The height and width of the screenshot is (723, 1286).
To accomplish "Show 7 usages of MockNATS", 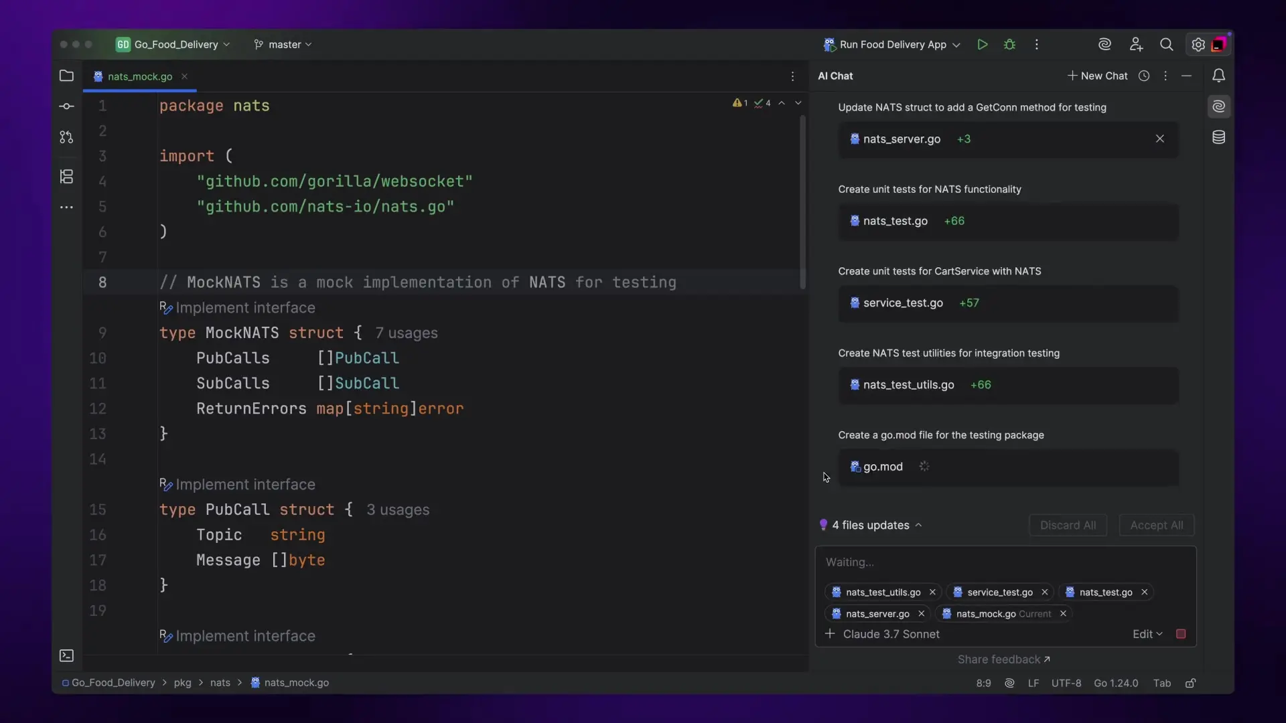I will (406, 333).
